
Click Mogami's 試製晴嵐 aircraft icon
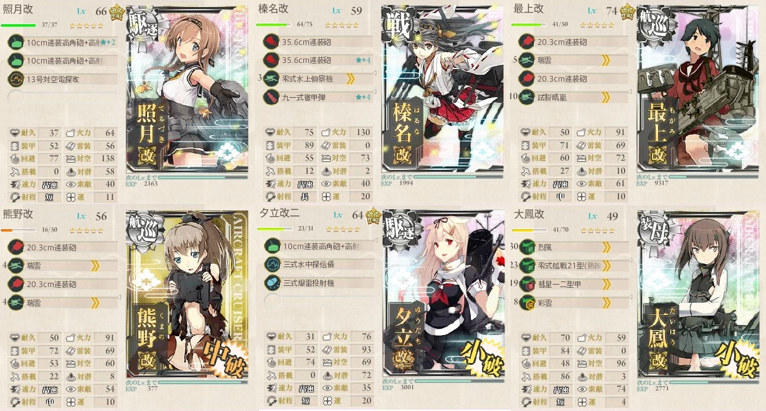[x=526, y=97]
